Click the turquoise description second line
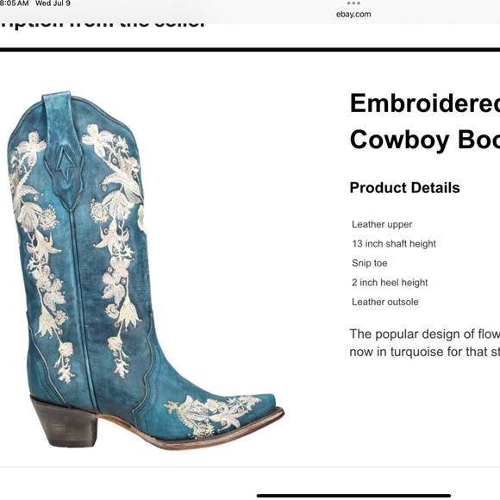This screenshot has height=500, width=500. (425, 352)
